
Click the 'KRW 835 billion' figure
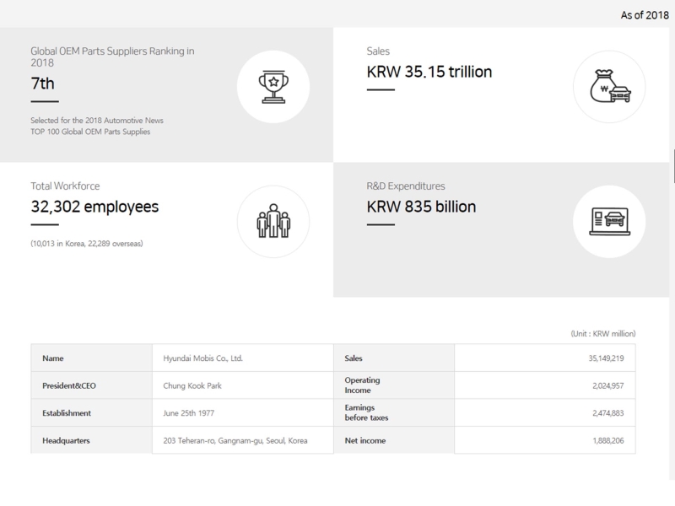coord(421,207)
